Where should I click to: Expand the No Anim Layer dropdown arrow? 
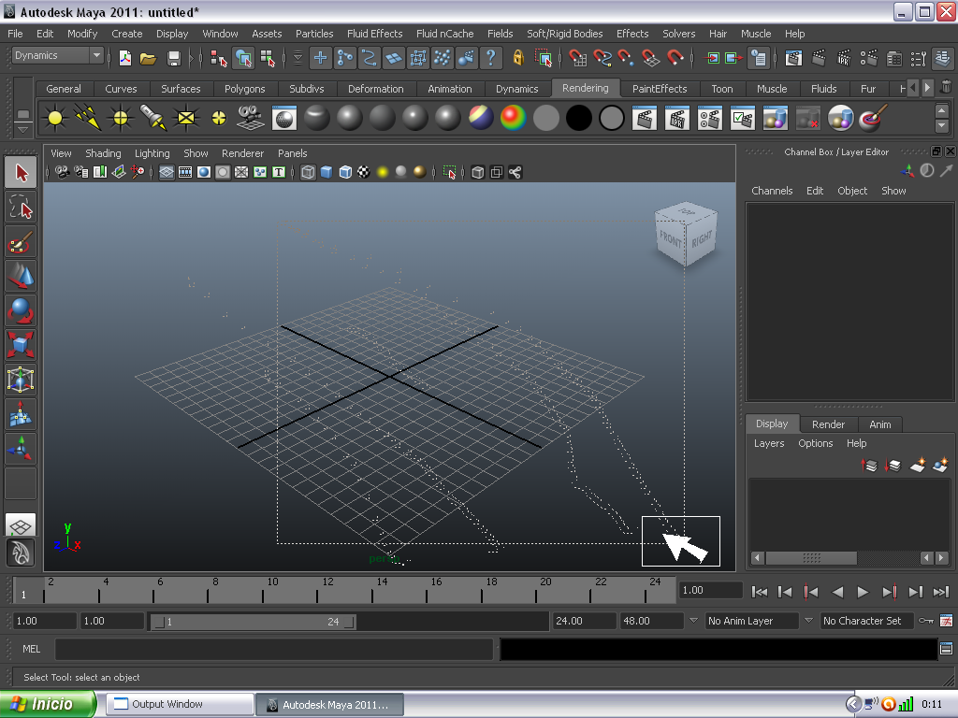693,621
